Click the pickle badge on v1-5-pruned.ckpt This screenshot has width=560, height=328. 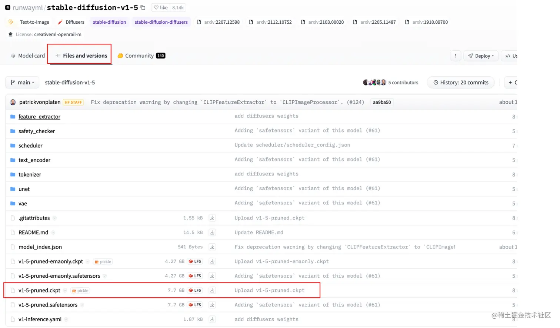(x=80, y=291)
